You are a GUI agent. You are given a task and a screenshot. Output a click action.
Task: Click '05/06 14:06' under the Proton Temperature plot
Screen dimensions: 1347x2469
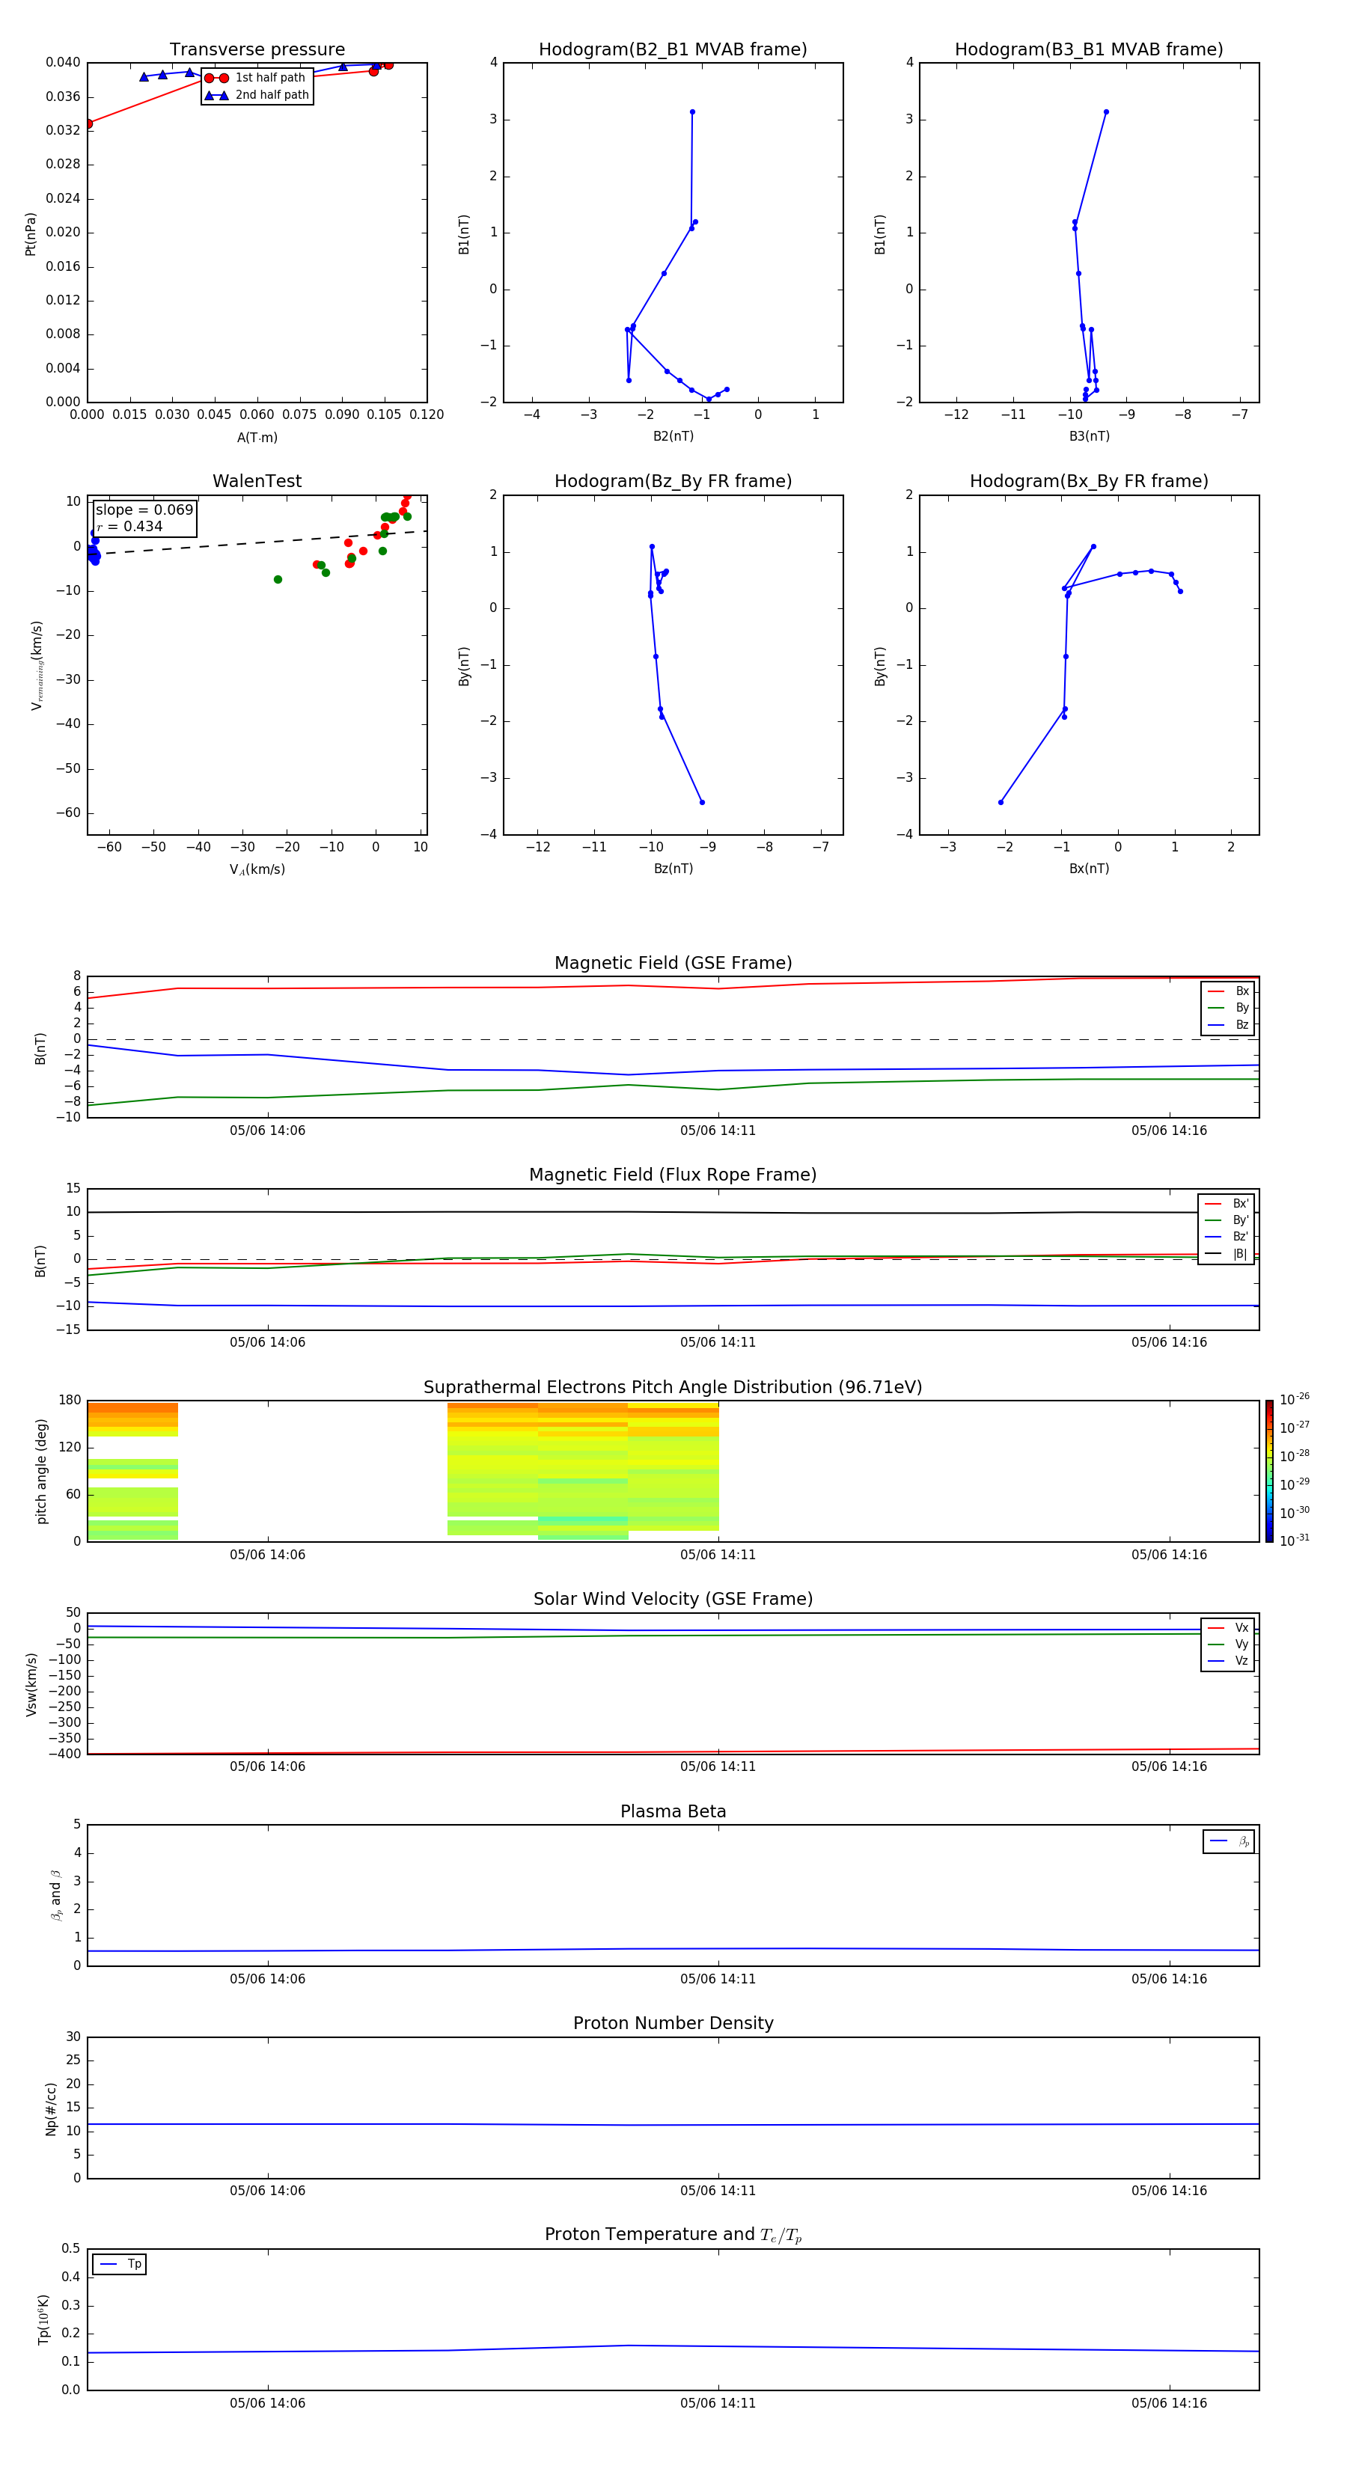coord(267,2403)
